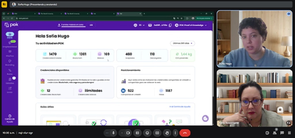Follow the Ir al Centro de Ayuda link
The width and height of the screenshot is (295, 138).
pos(180,107)
